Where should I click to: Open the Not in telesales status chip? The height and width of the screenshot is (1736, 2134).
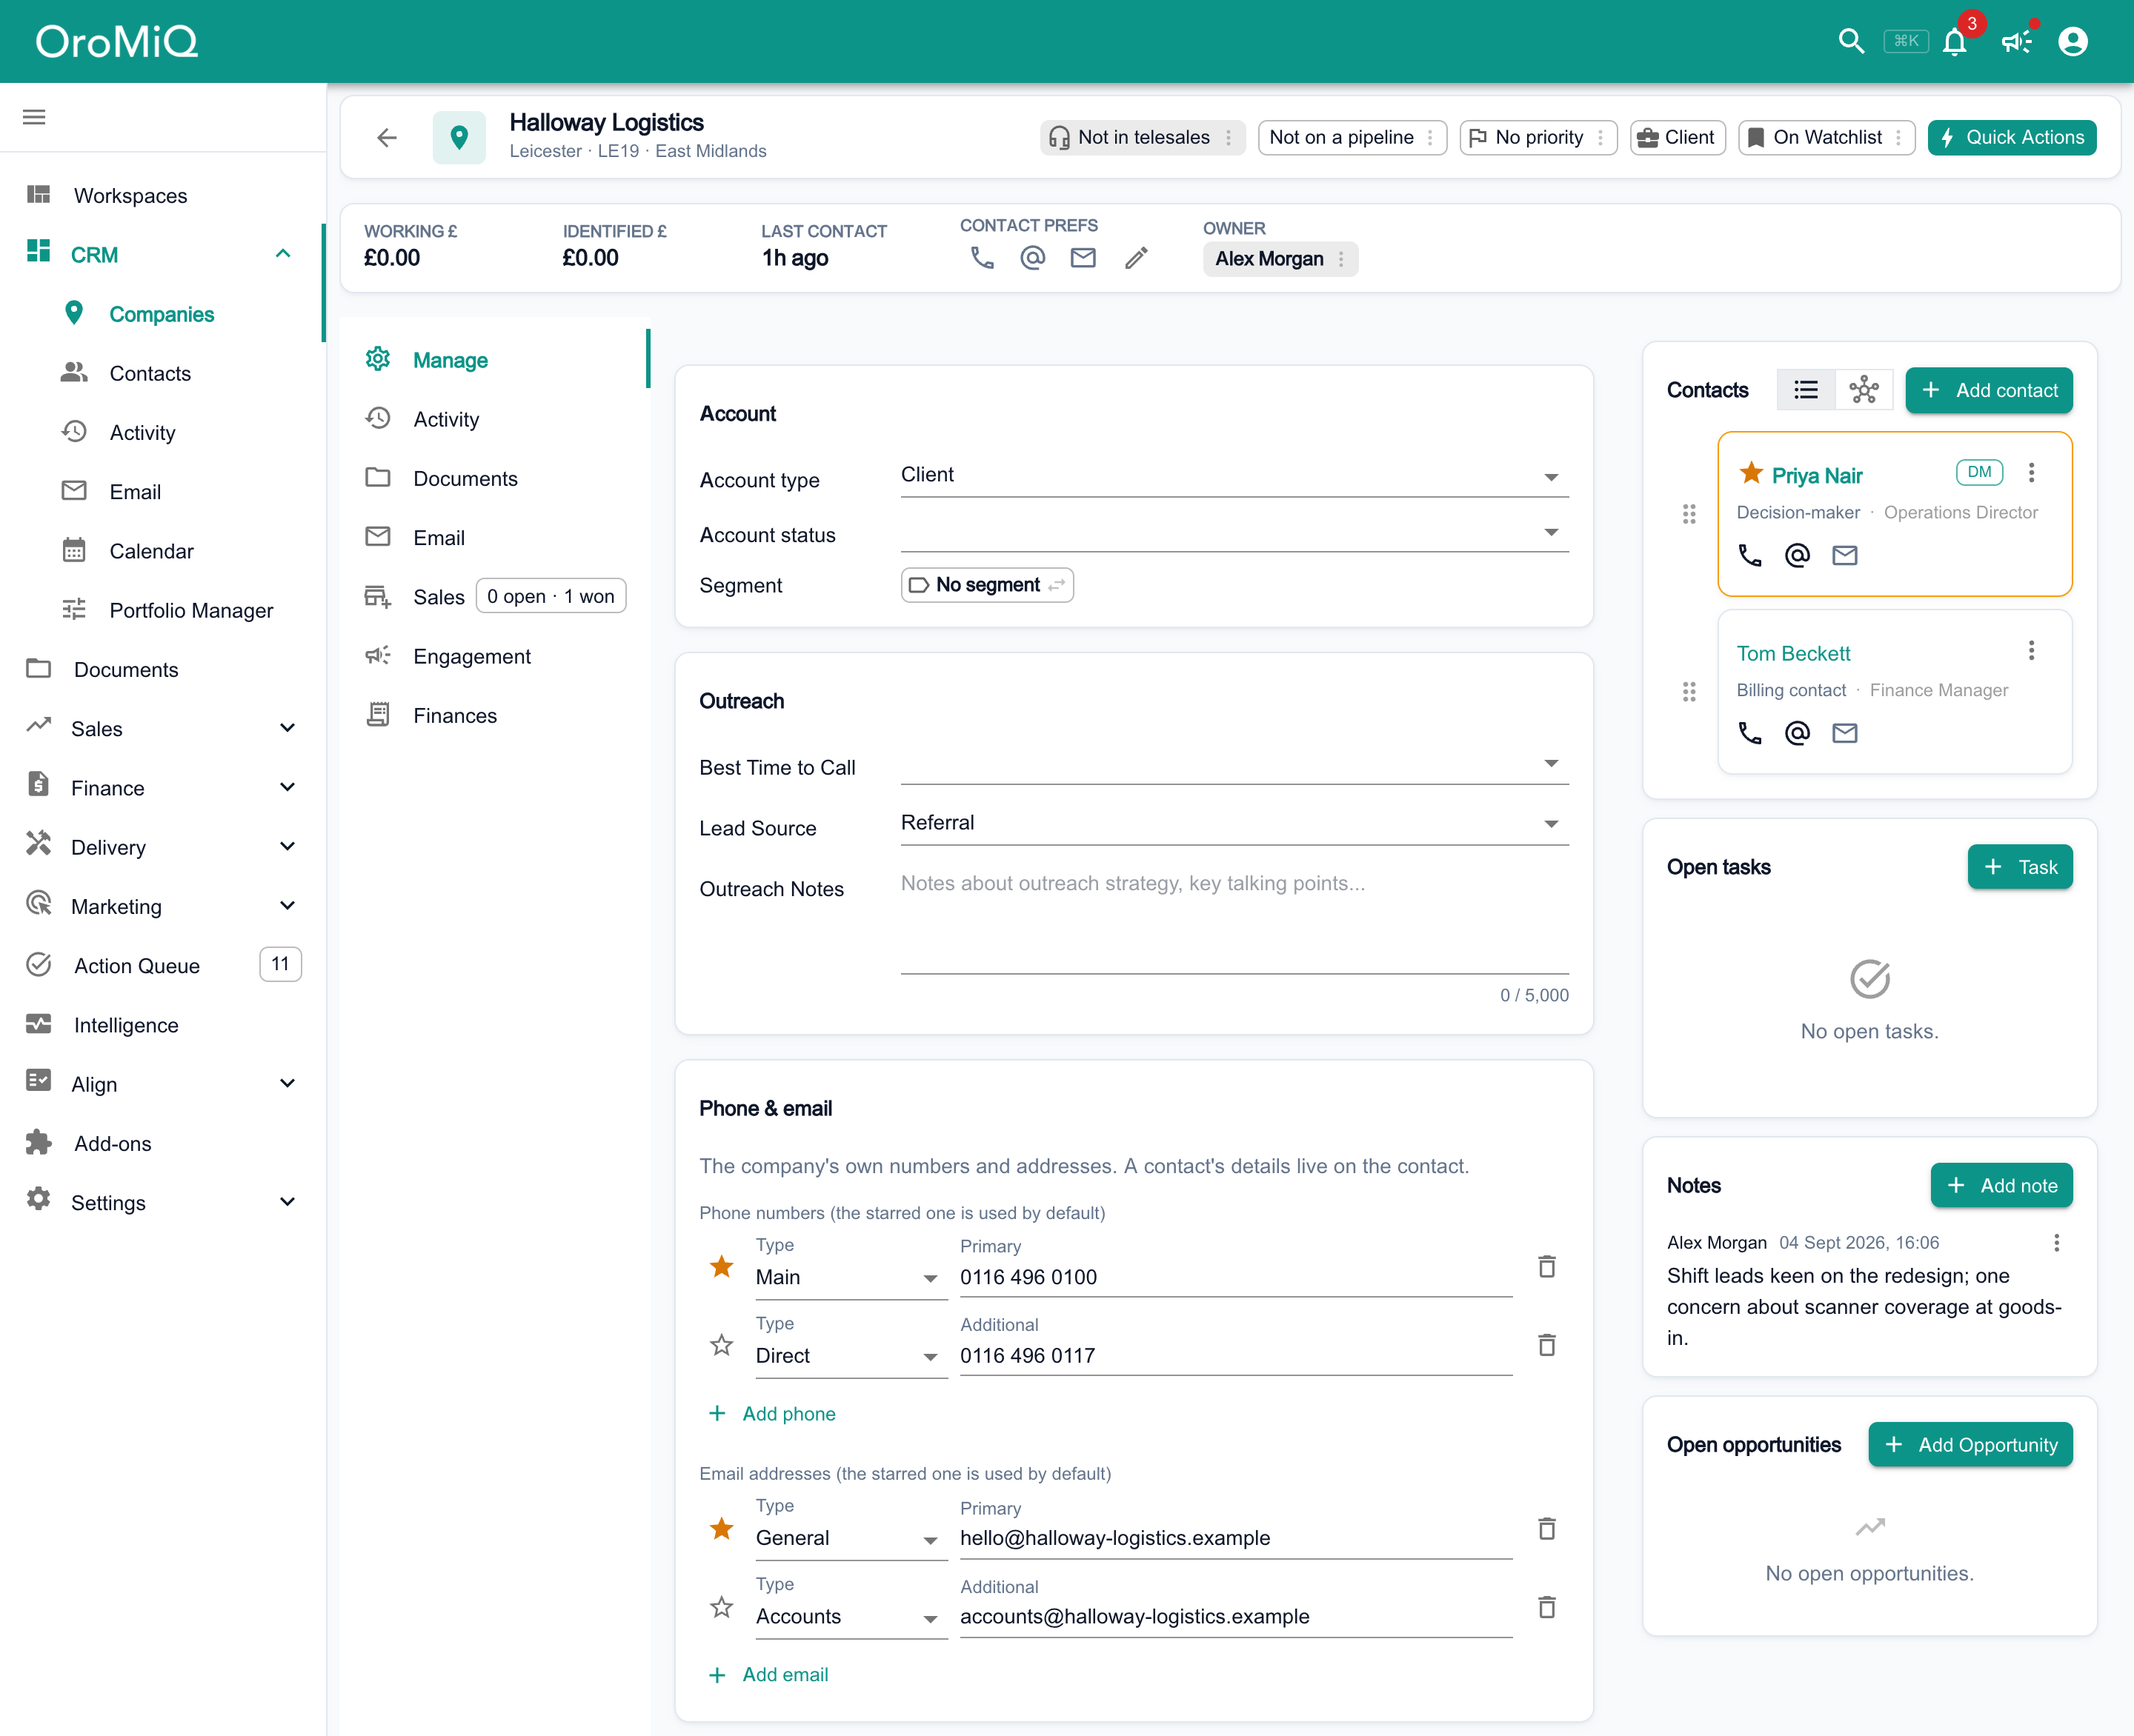(x=1143, y=137)
